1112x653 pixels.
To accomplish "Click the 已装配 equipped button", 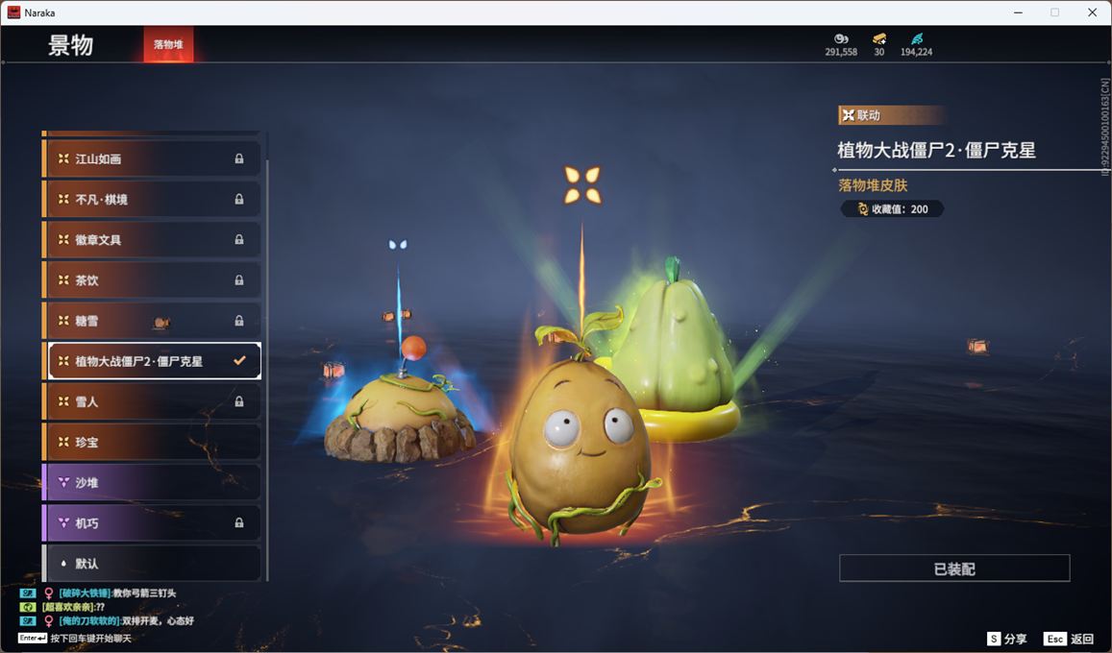I will [x=954, y=568].
